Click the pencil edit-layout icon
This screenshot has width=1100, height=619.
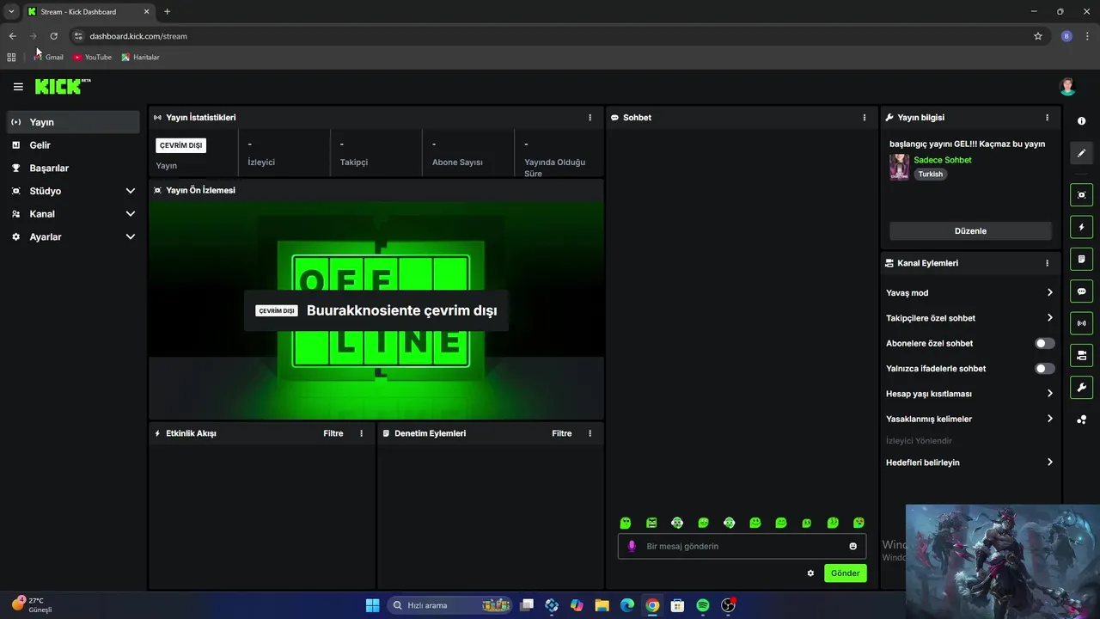click(x=1081, y=153)
